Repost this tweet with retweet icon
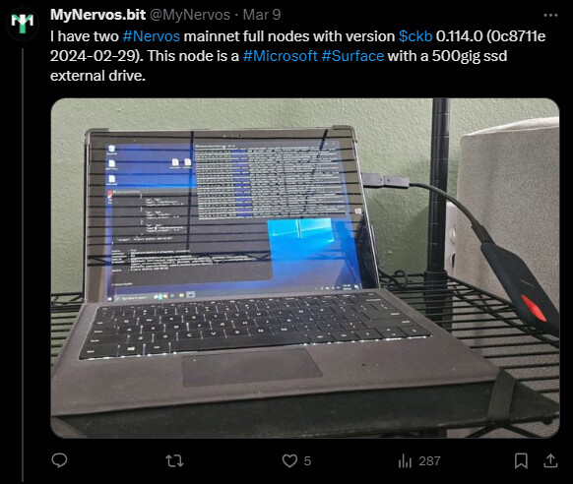Viewport: 573px width, 484px height. pos(174,461)
